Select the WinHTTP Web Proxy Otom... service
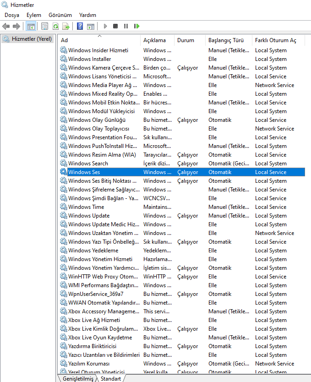Image resolution: width=311 pixels, height=382 pixels. point(103,277)
